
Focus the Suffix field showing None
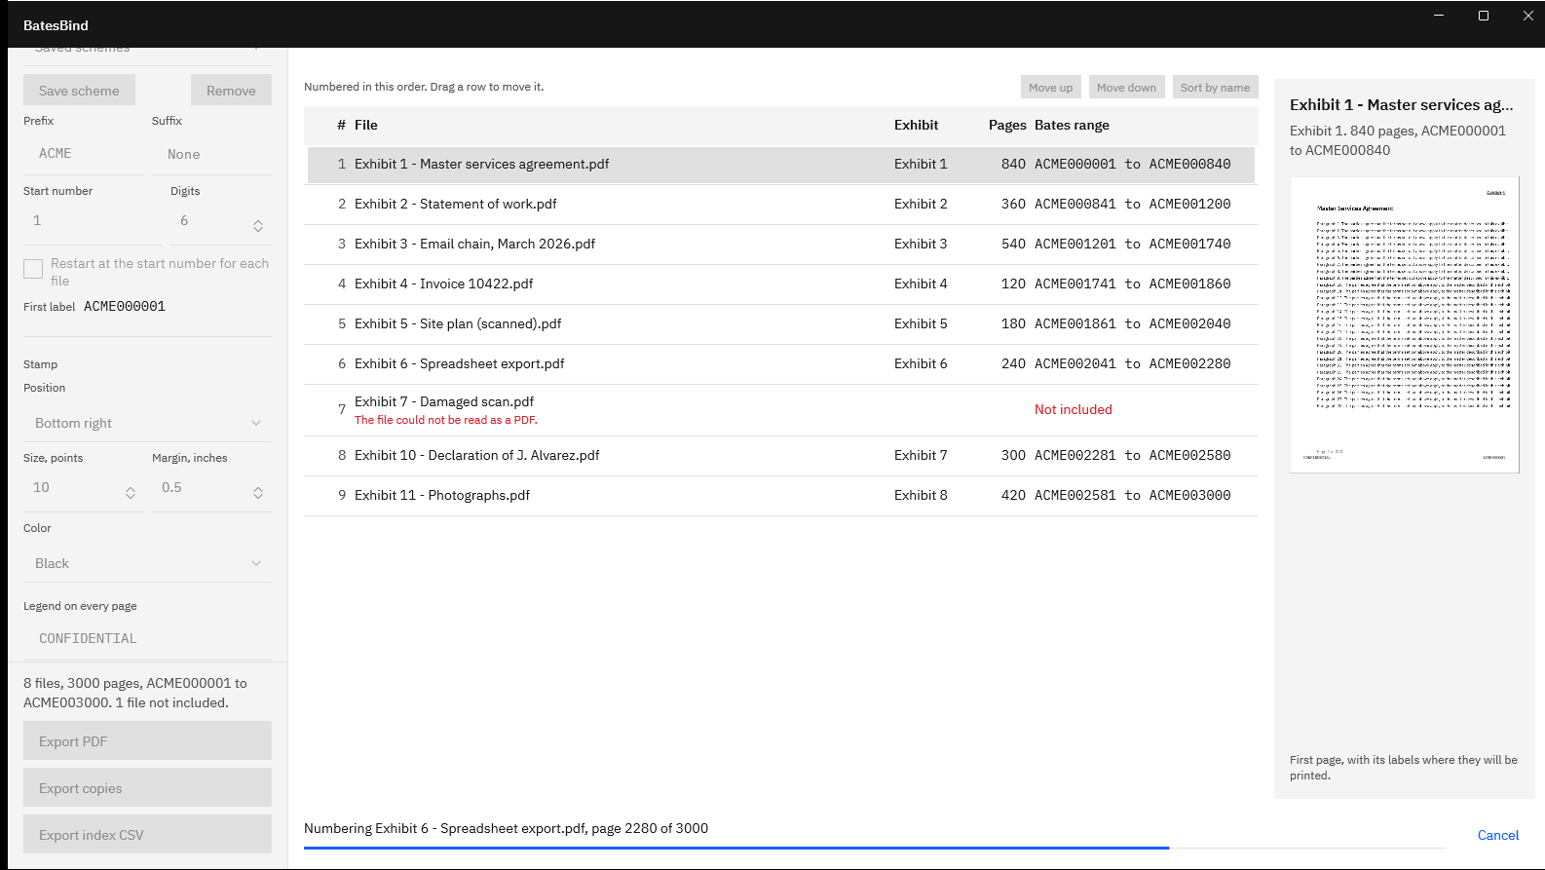point(211,154)
